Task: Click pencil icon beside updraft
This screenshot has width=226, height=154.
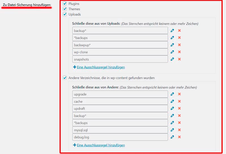Action: pyautogui.click(x=172, y=108)
